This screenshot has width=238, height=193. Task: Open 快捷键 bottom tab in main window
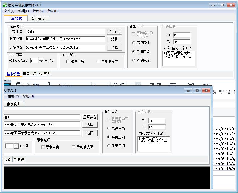point(44,74)
